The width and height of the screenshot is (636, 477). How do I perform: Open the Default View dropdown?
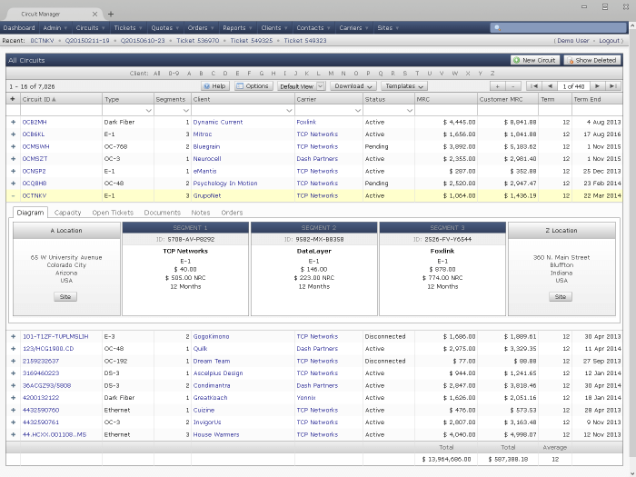click(301, 85)
